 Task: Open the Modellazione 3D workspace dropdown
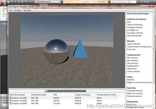pos(48,2)
